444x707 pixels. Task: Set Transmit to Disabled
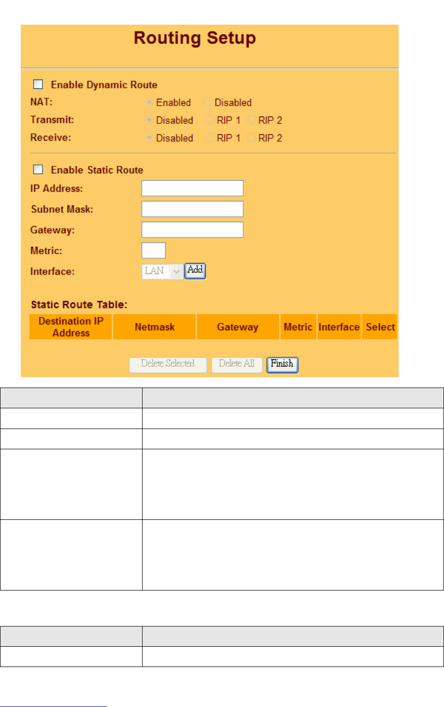pyautogui.click(x=149, y=120)
